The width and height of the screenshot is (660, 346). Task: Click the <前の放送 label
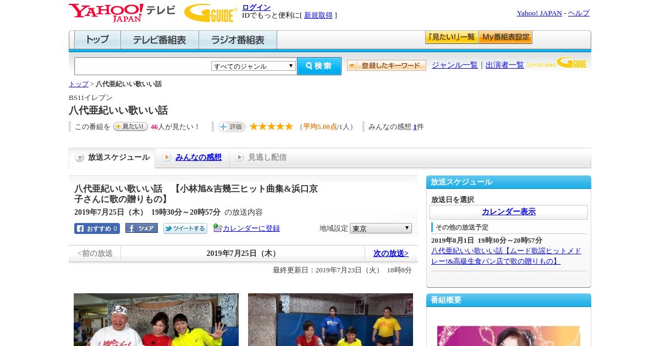point(95,253)
